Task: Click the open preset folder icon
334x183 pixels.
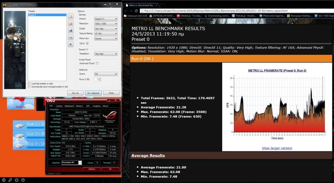Action: 70,23
